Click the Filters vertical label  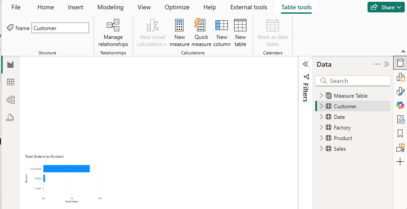[306, 92]
